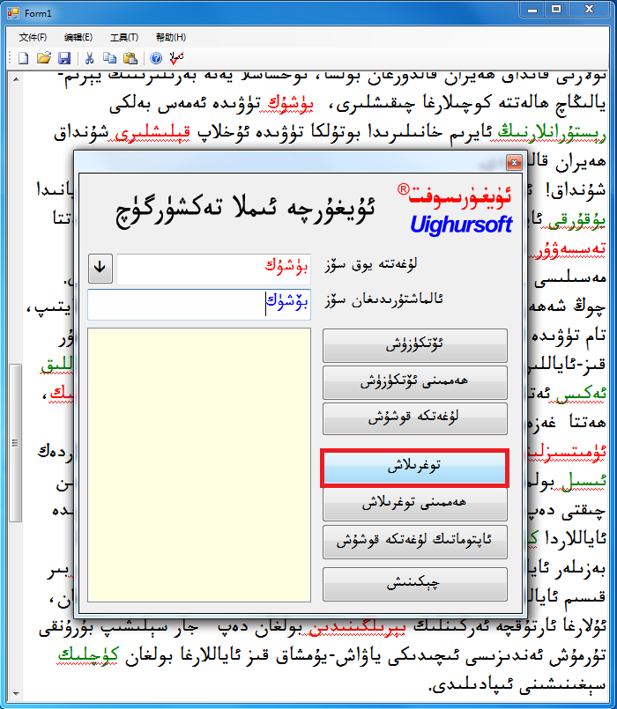The width and height of the screenshot is (617, 709).
Task: Click the Copy toolbar icon
Action: coord(109,58)
